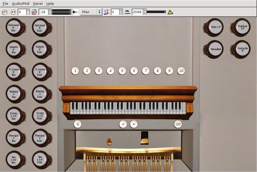The image size is (257, 172).
Task: Open the File menu
Action: 5,3
